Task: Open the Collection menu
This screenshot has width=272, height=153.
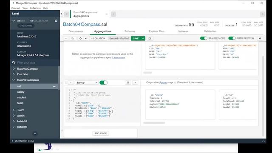Action: coord(35,8)
